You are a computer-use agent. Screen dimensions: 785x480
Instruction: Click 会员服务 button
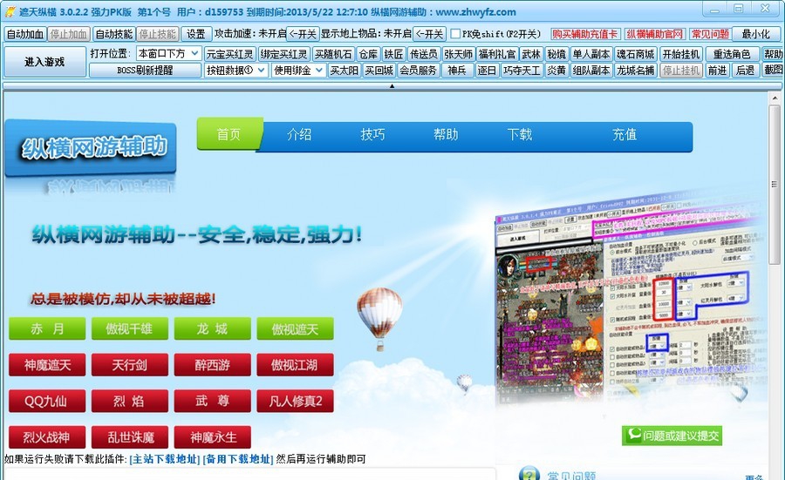pyautogui.click(x=419, y=70)
